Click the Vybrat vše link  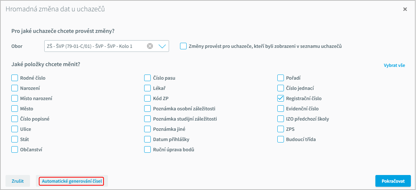click(394, 65)
